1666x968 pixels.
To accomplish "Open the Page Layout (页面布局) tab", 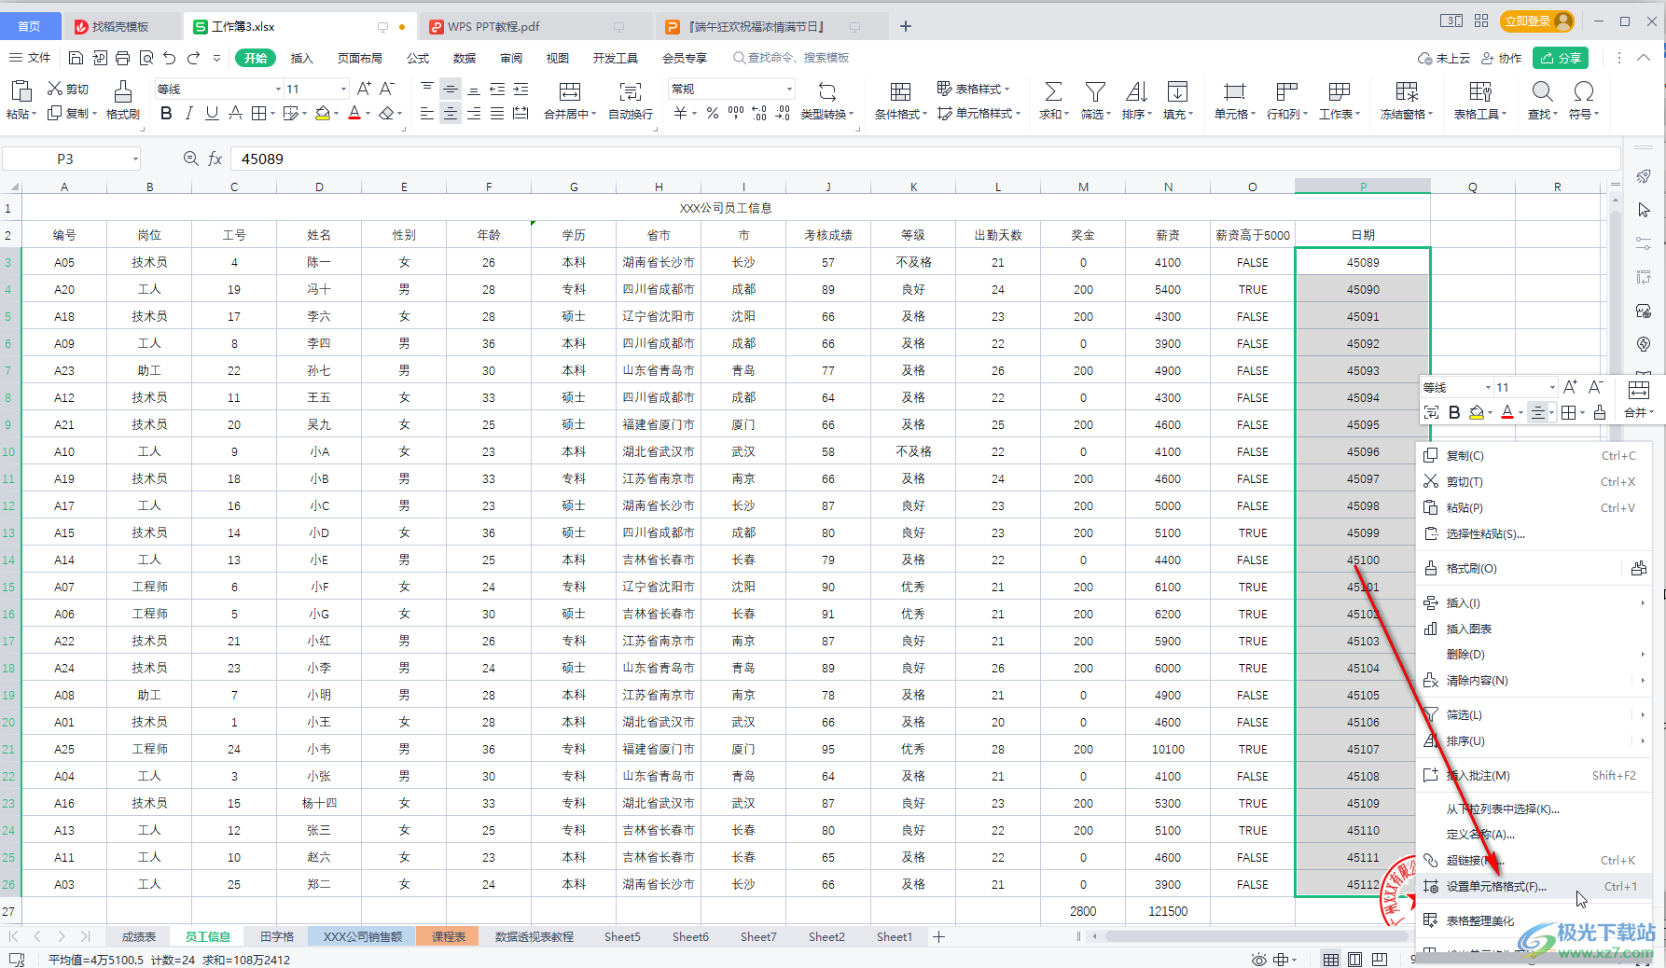I will [360, 58].
